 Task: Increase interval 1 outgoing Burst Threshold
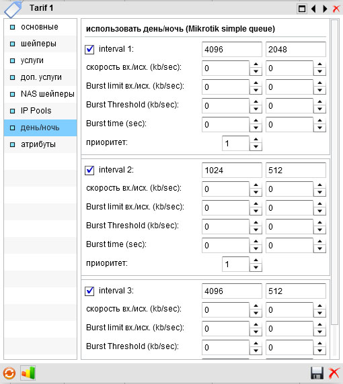click(x=319, y=102)
